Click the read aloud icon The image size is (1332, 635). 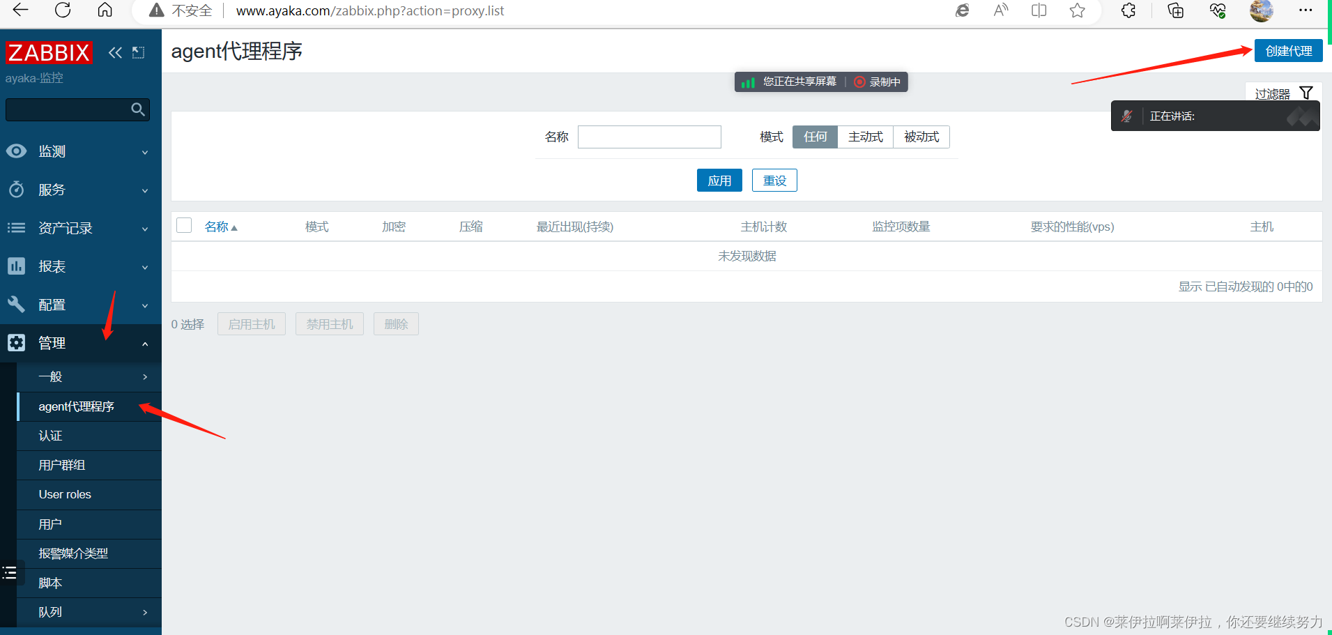(x=1001, y=10)
